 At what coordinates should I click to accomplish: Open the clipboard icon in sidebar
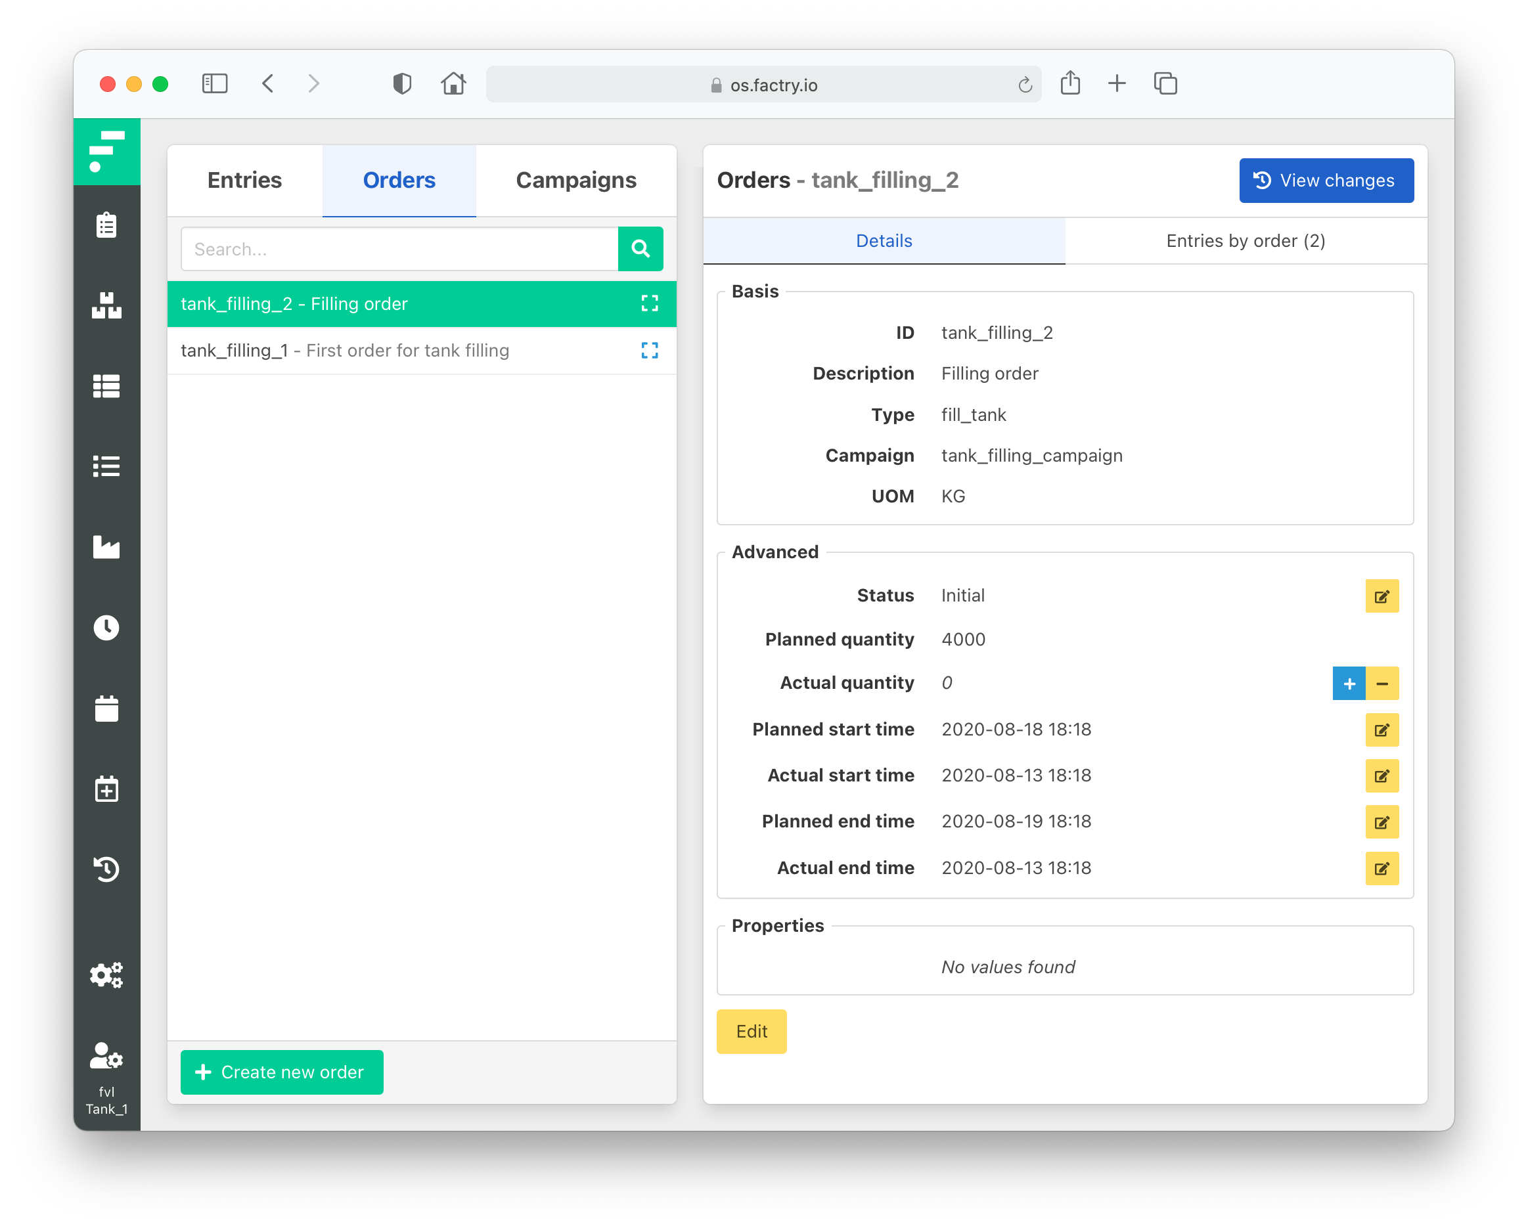(106, 225)
